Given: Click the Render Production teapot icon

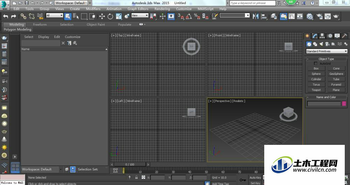Looking at the screenshot, I should [x=336, y=16].
